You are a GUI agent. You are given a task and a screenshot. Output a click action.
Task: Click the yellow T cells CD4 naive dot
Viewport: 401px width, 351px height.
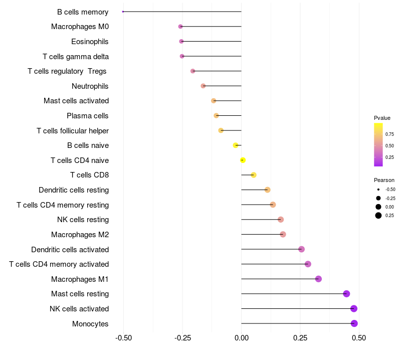(x=243, y=160)
